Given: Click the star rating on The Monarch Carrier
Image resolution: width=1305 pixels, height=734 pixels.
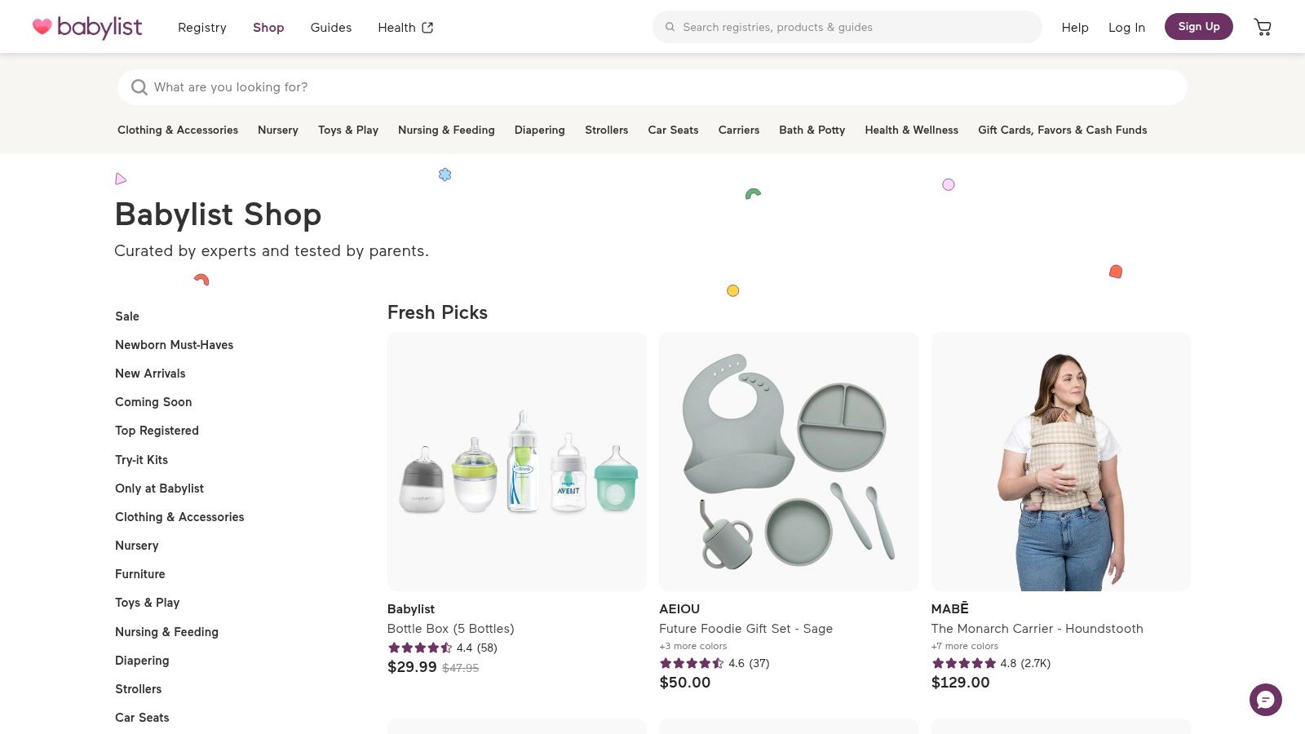Looking at the screenshot, I should [963, 663].
